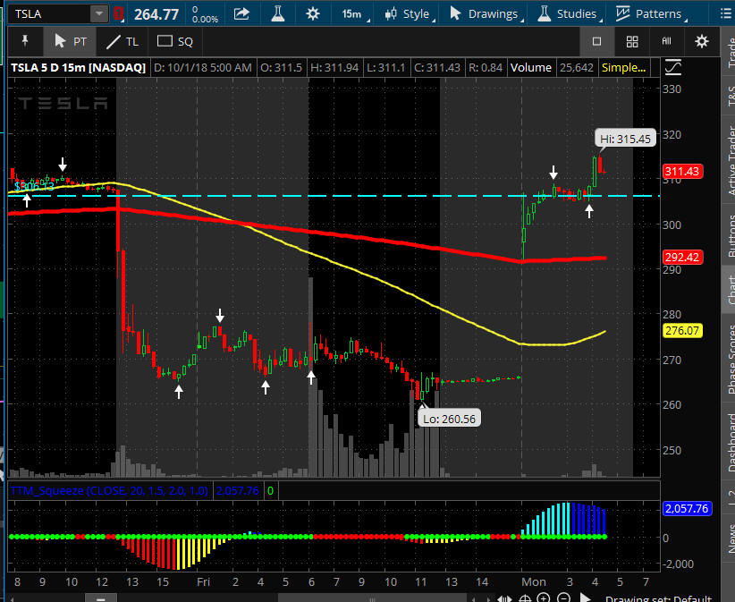Open the 15m timeframe dropdown

(x=351, y=13)
